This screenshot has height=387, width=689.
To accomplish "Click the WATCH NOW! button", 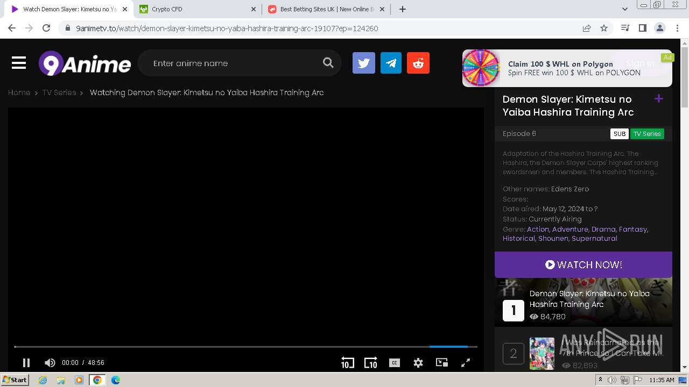I will tap(583, 264).
